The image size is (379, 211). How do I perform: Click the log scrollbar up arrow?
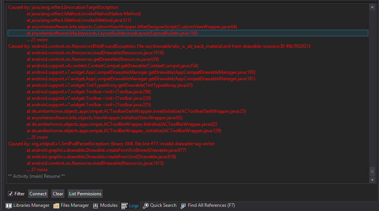[373, 6]
